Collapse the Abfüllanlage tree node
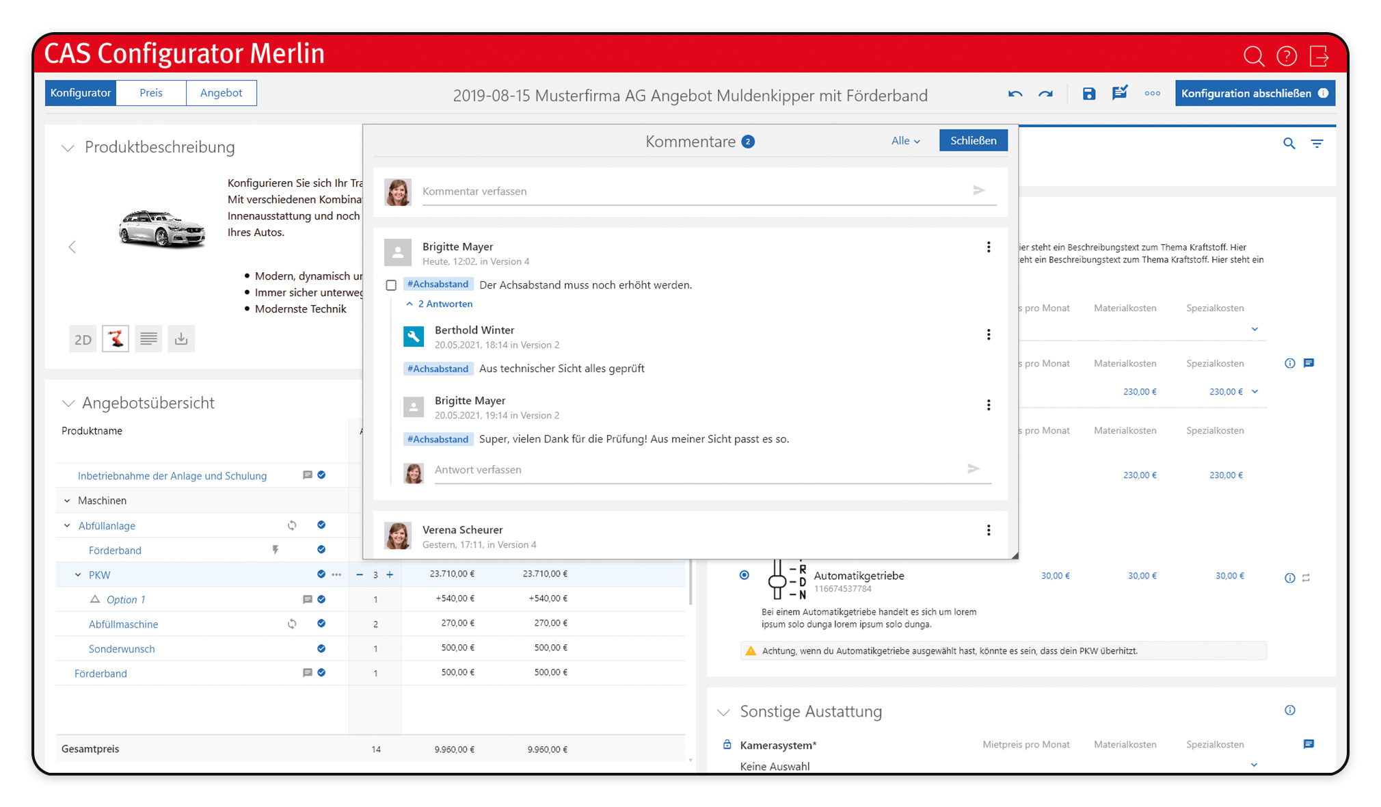This screenshot has width=1381, height=807. [x=67, y=525]
